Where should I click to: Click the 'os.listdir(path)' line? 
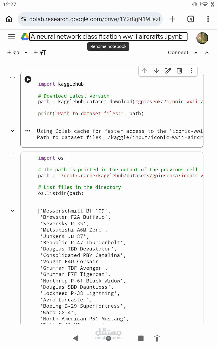coord(61,193)
